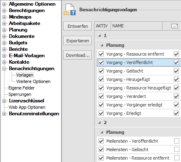Uncheck Aktiv for Vorgang - Verändert
181x162 pixels.
click(x=101, y=96)
